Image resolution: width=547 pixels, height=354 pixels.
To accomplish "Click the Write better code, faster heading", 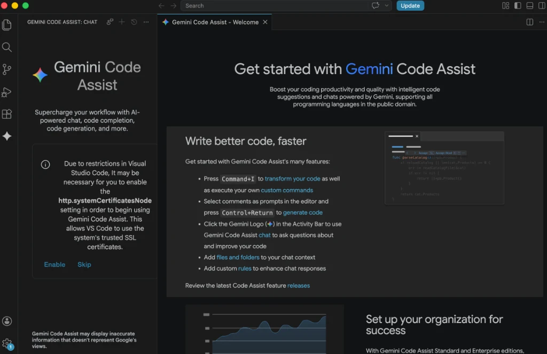I will (246, 141).
